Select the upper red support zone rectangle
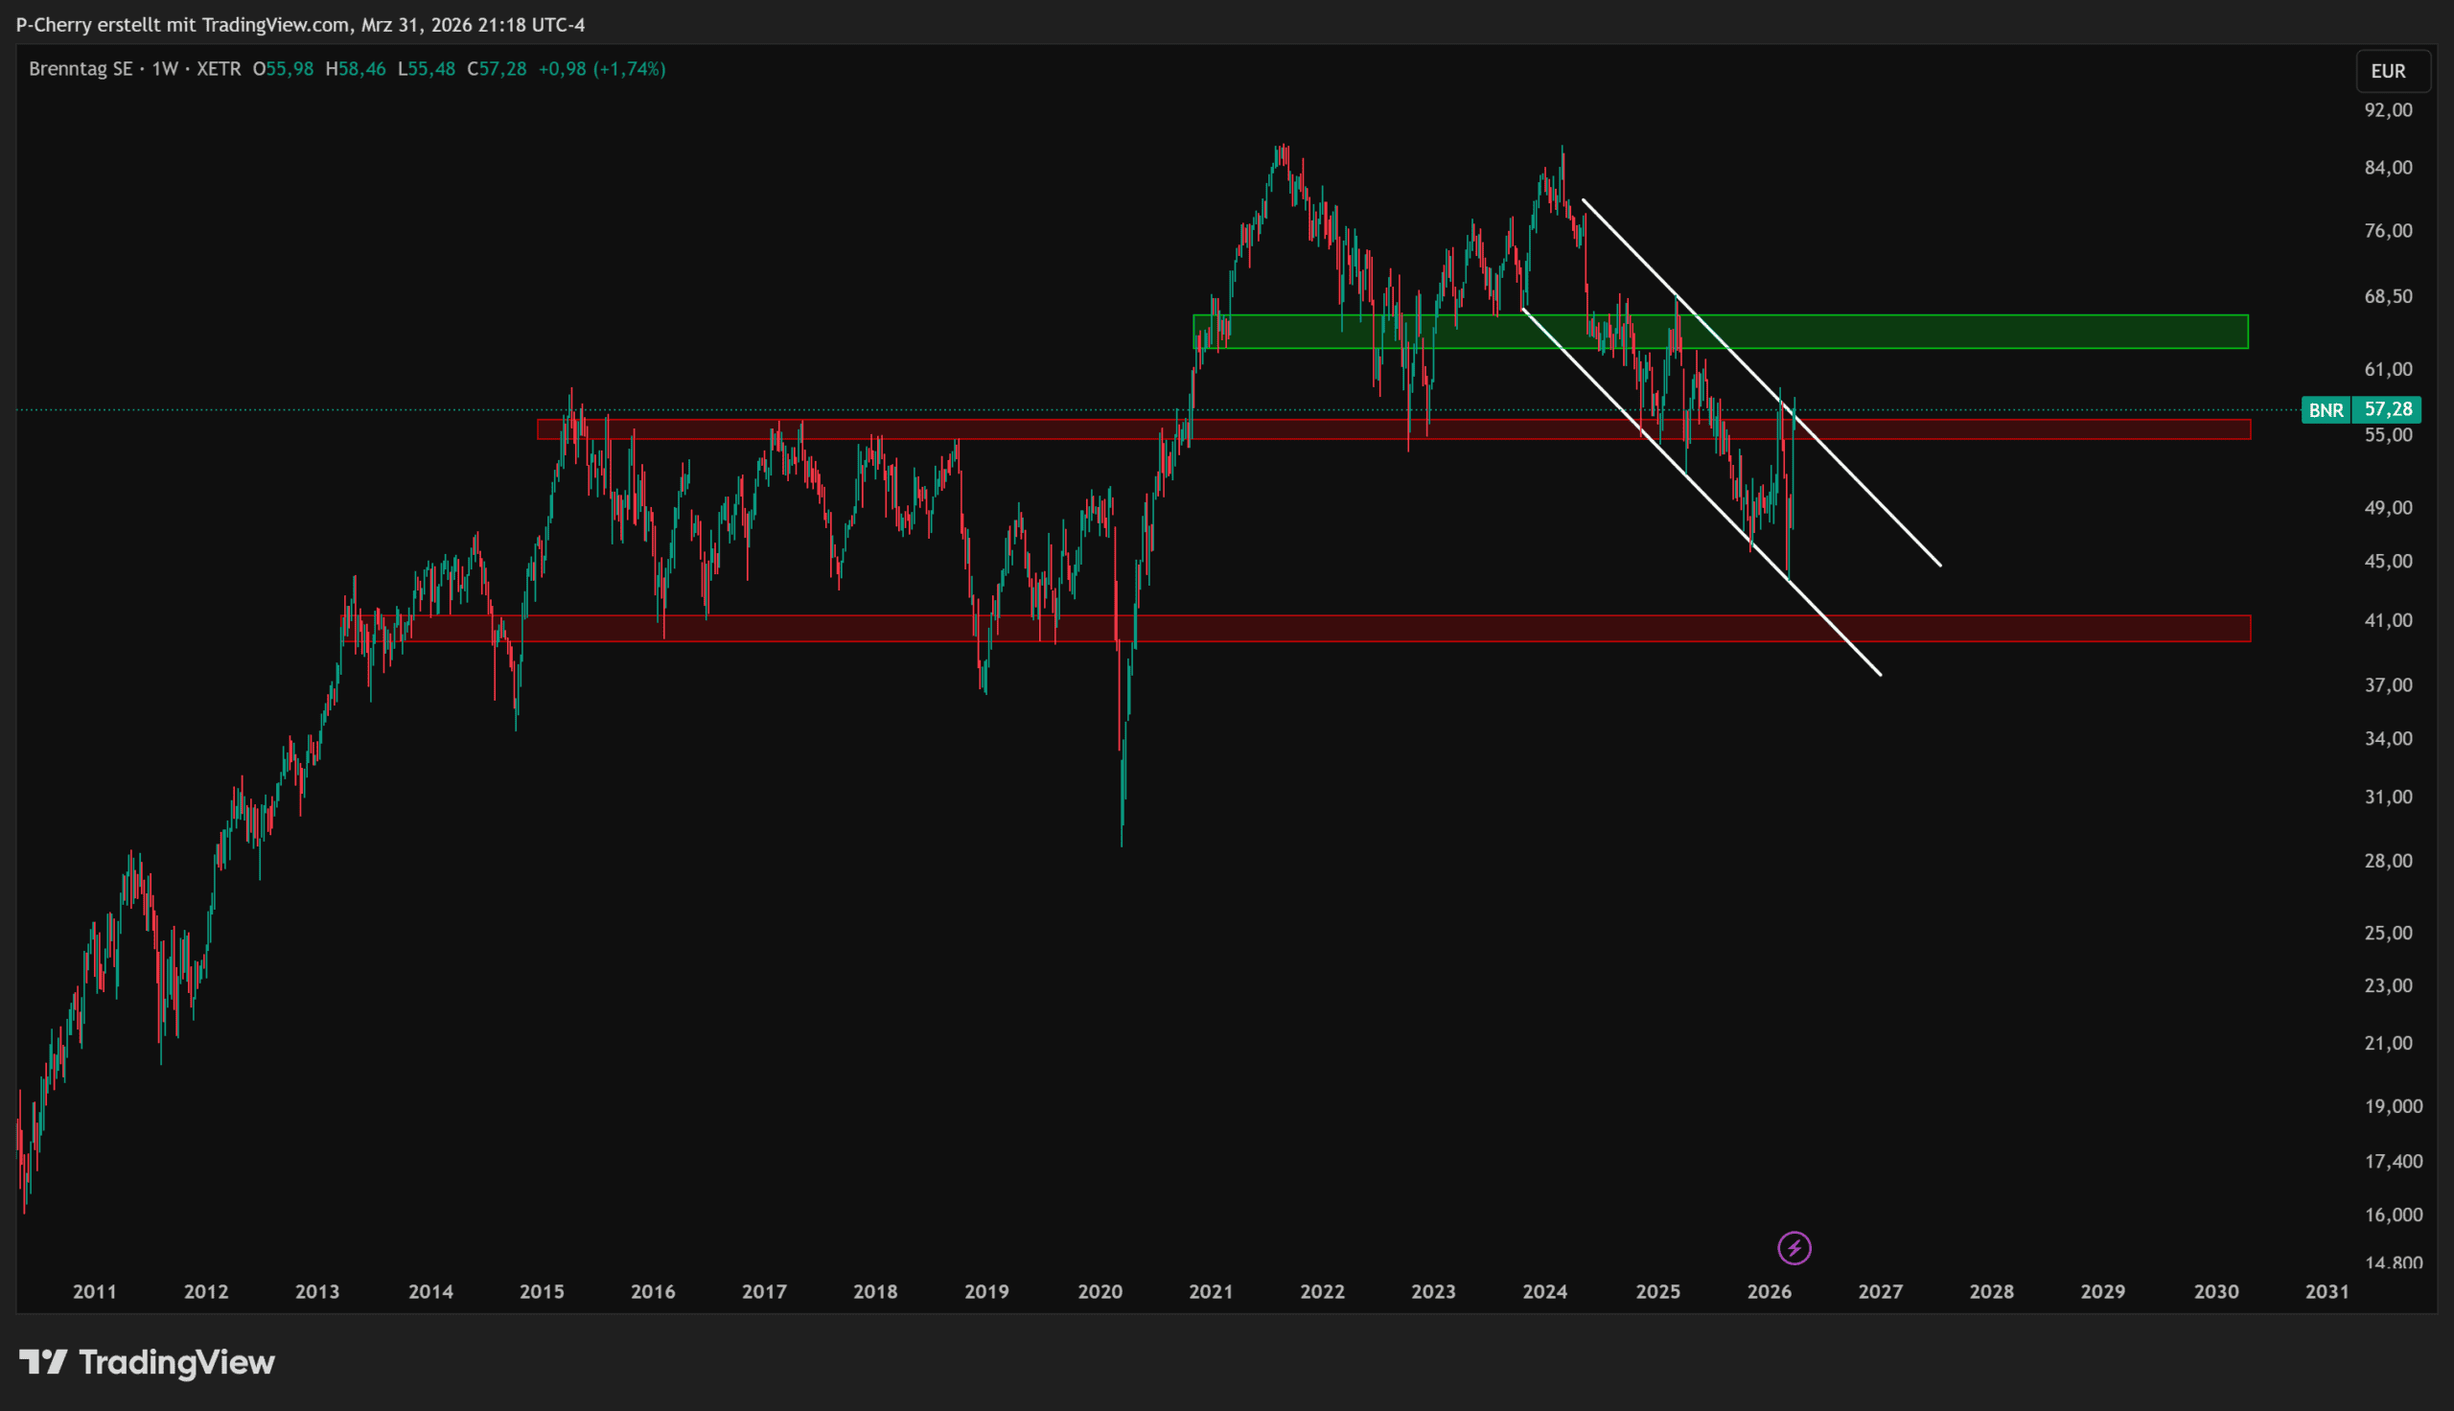Screen dimensions: 2454x1411 [2034, 429]
